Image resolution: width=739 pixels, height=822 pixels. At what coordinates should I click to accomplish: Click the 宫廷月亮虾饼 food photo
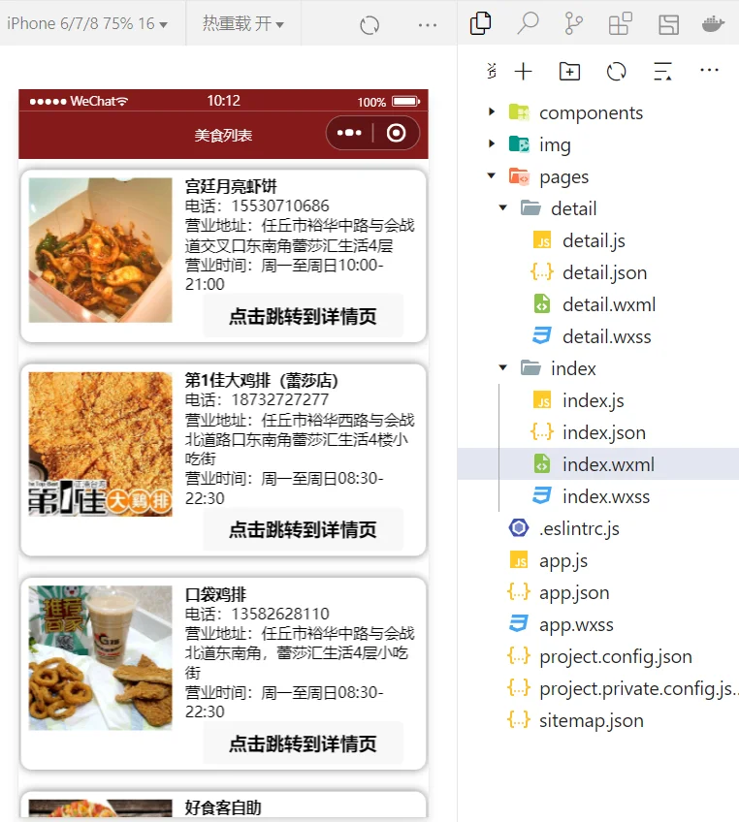pyautogui.click(x=100, y=250)
